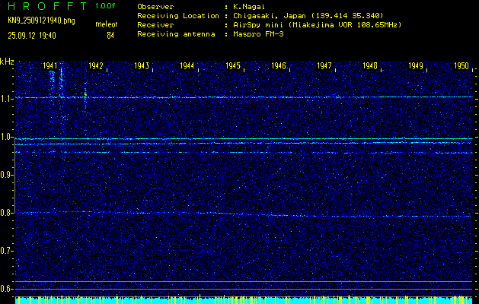Click the 1948 time marker
The width and height of the screenshot is (479, 304).
[370, 66]
